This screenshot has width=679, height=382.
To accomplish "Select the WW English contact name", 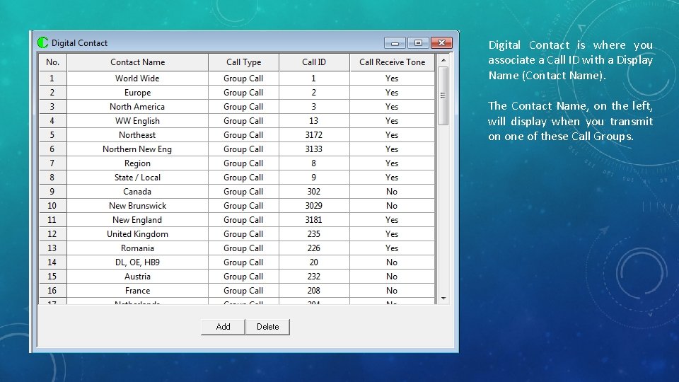I will (x=138, y=121).
